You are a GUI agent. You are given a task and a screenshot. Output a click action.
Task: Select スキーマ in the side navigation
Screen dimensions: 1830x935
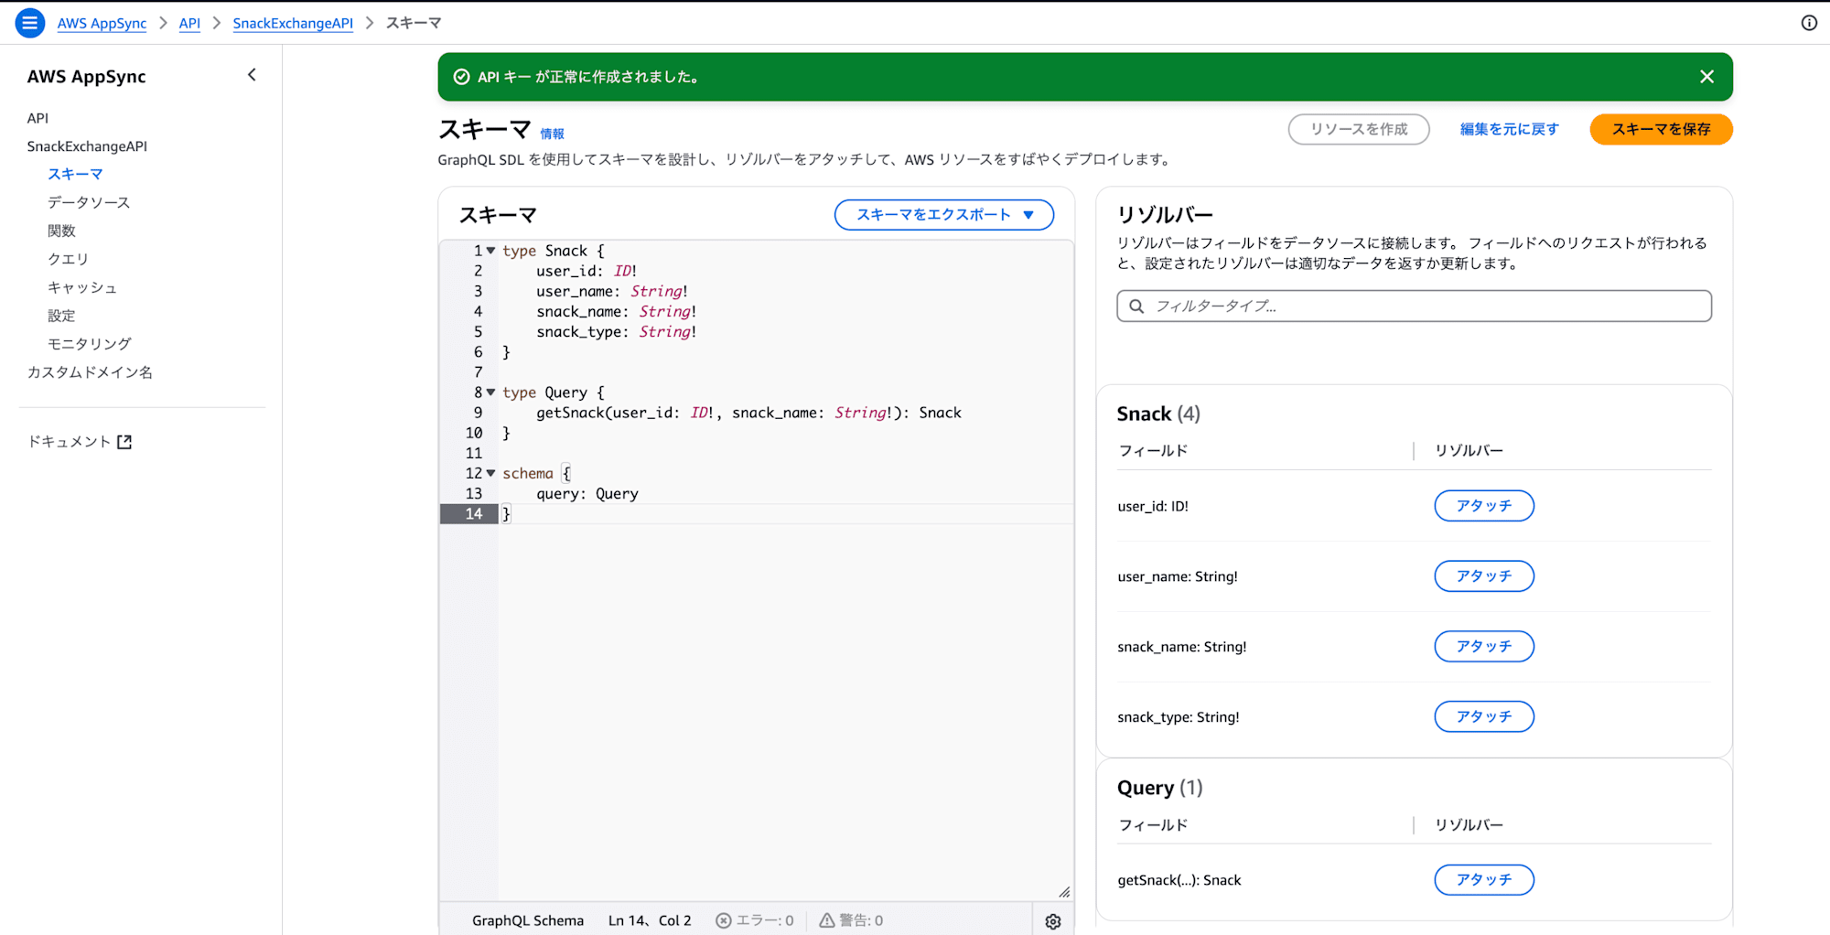click(75, 175)
